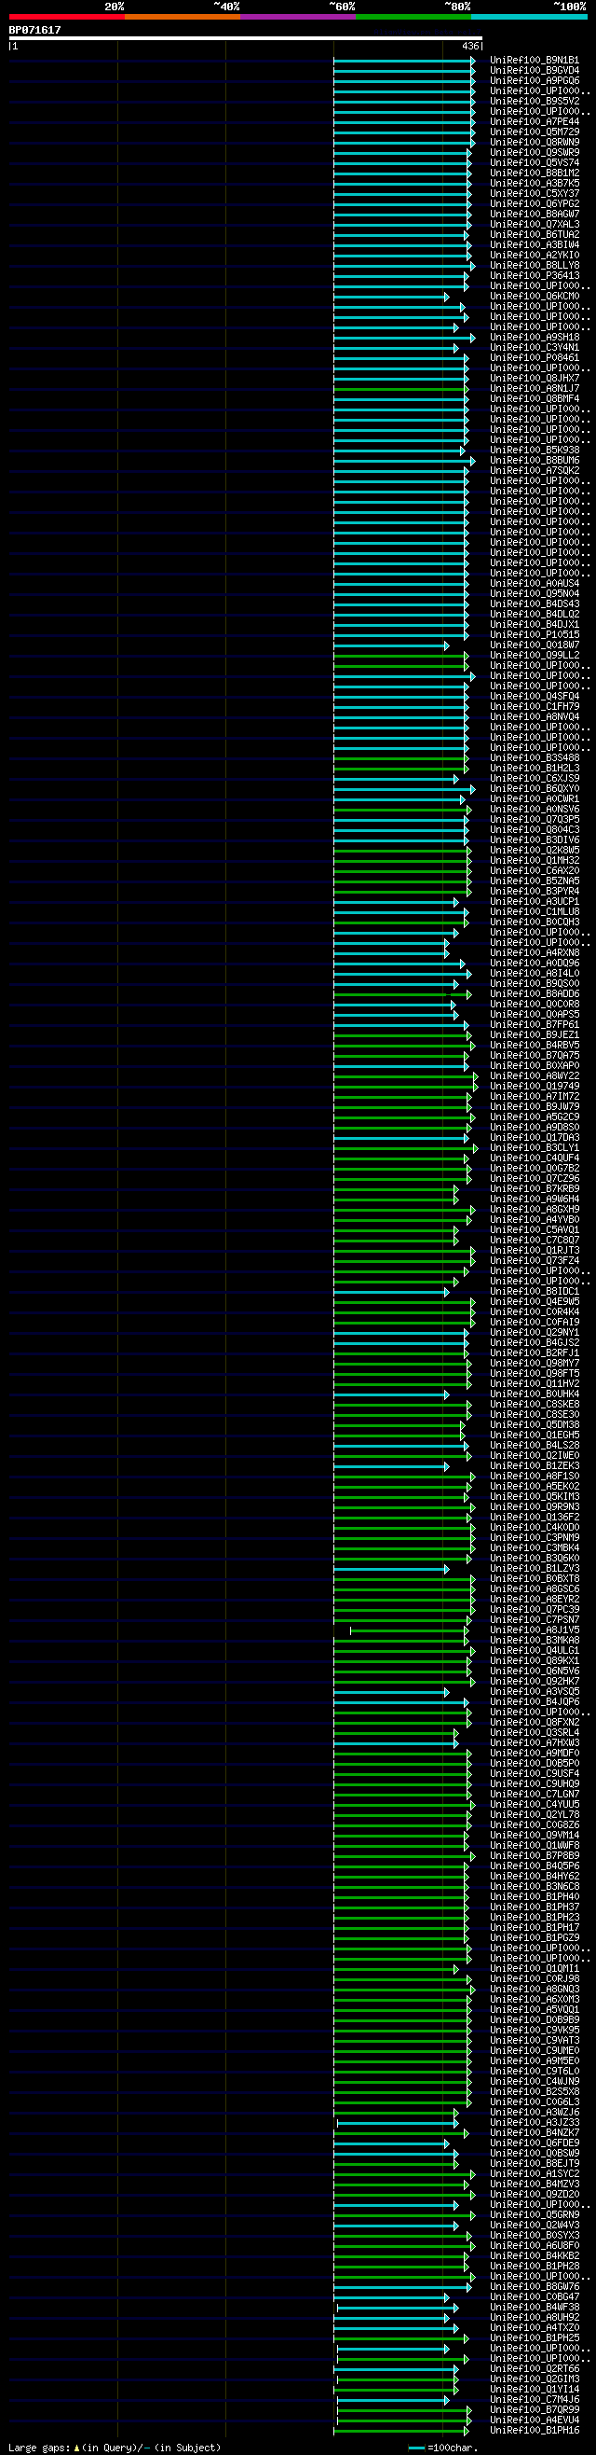Select the UniRef100_C4YUU5 entry
Screen dimensions: 596x2455
coord(535,1804)
